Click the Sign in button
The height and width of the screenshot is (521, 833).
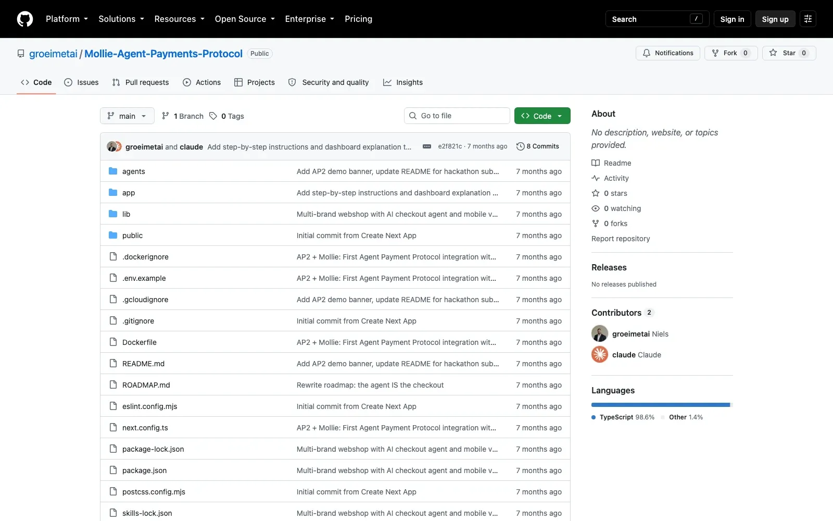point(733,19)
